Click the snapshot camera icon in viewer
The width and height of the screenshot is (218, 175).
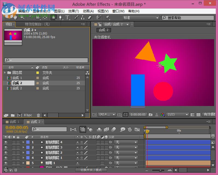(x=151, y=115)
